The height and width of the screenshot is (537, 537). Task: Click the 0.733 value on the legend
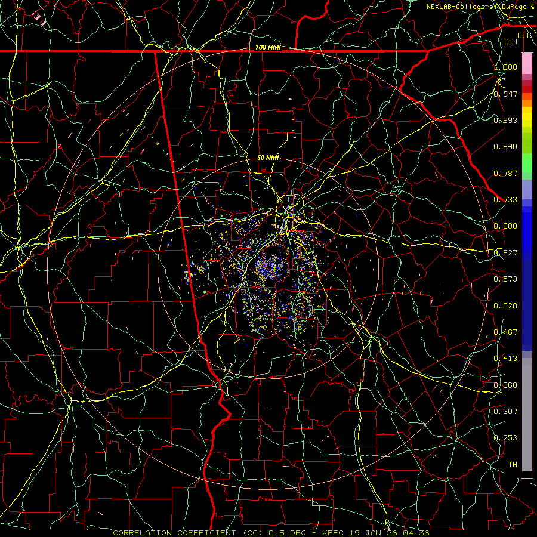(x=505, y=200)
